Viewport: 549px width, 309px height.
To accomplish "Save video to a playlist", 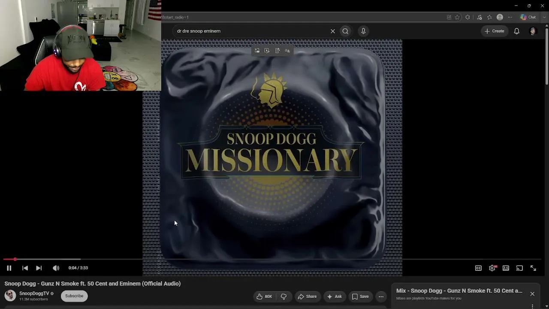I will click(360, 296).
